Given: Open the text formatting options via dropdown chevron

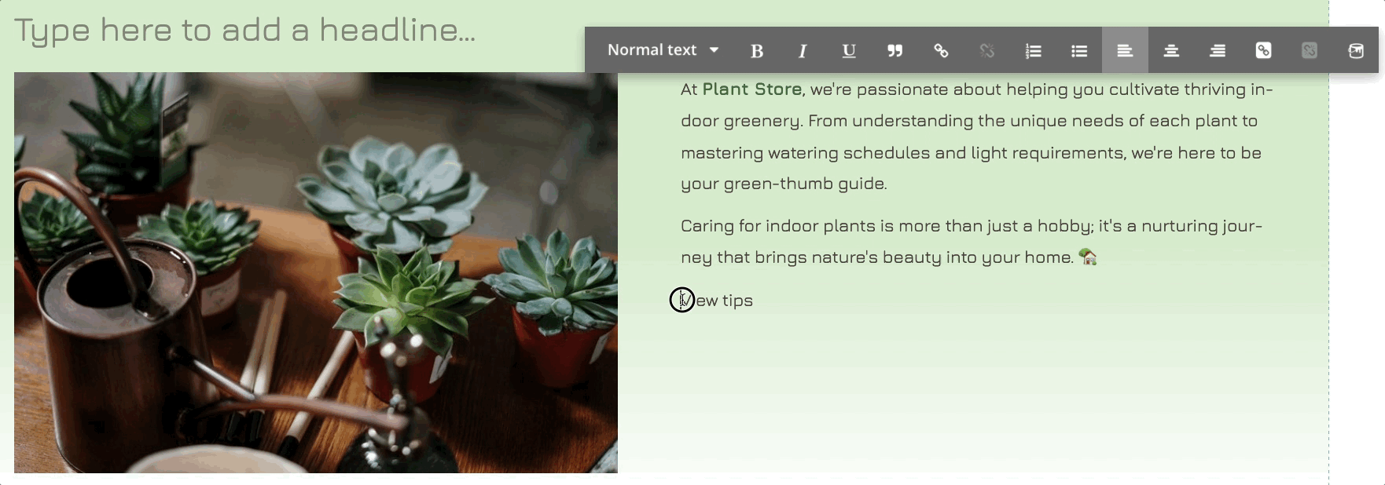Looking at the screenshot, I should pos(715,49).
